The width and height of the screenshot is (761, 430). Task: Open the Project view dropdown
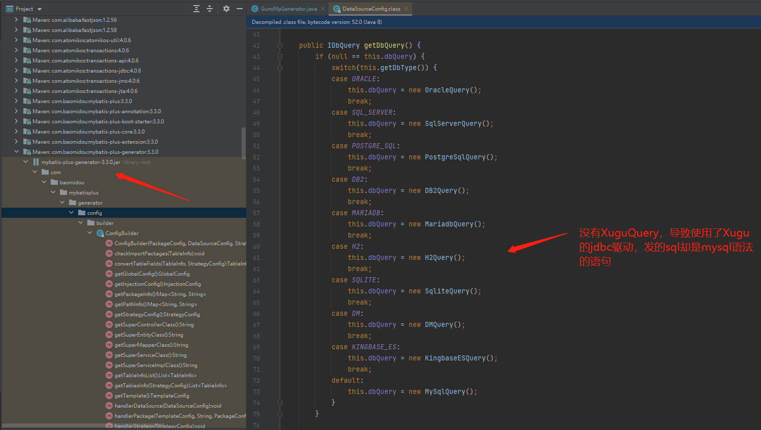pos(40,9)
